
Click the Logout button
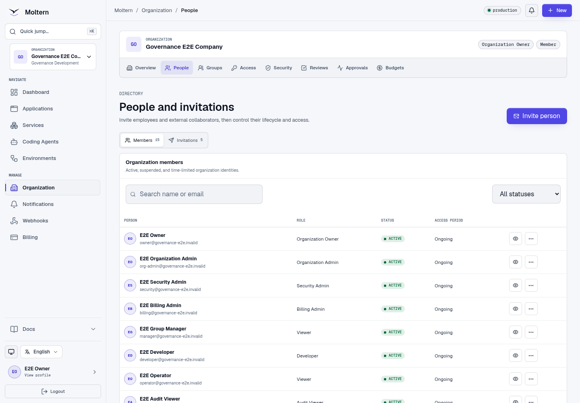(x=53, y=391)
